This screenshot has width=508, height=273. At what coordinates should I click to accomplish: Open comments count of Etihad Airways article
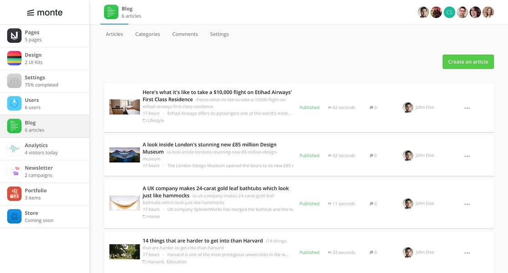(373, 107)
